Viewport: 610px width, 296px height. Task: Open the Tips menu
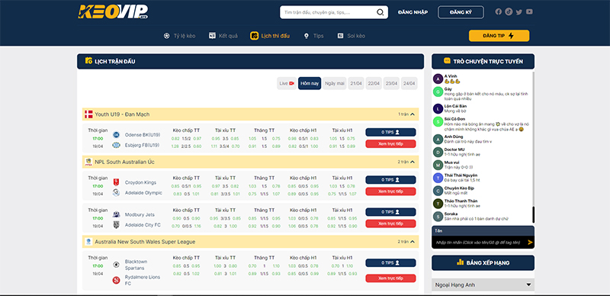pos(313,36)
